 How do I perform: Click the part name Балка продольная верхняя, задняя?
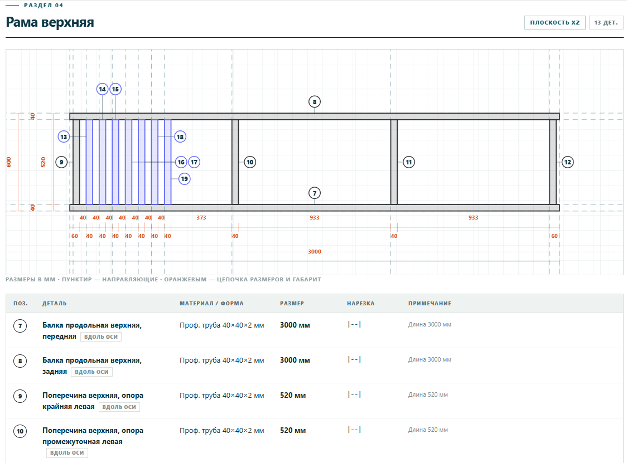[x=92, y=366]
